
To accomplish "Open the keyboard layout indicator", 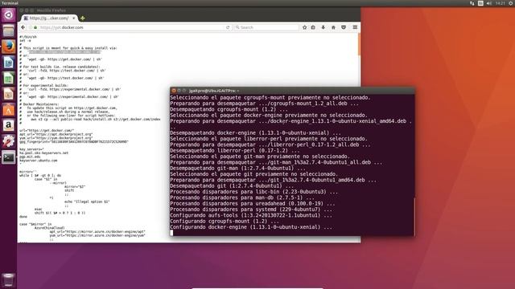I will coord(480,3).
